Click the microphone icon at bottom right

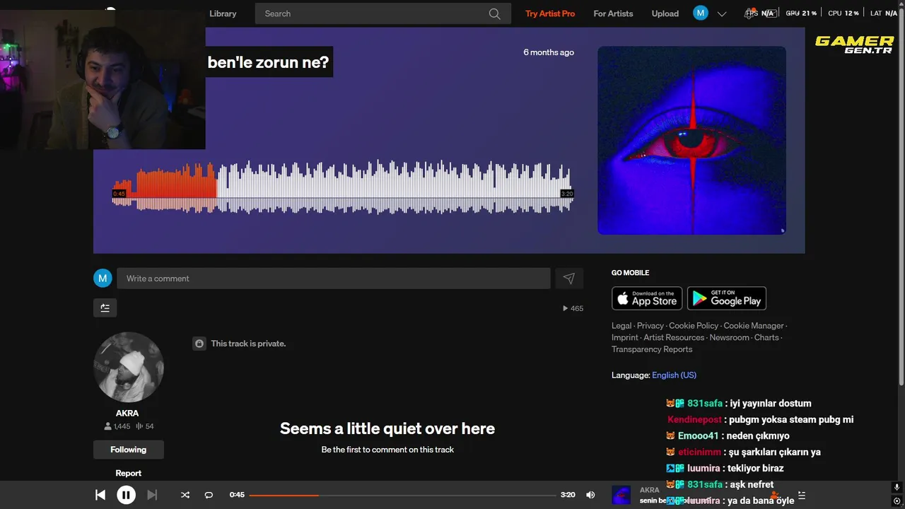897,487
